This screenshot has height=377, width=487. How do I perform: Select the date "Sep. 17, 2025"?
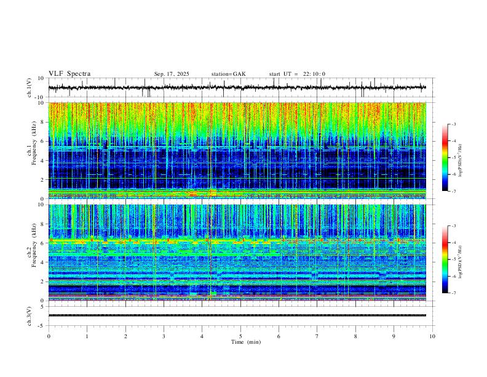coord(172,74)
